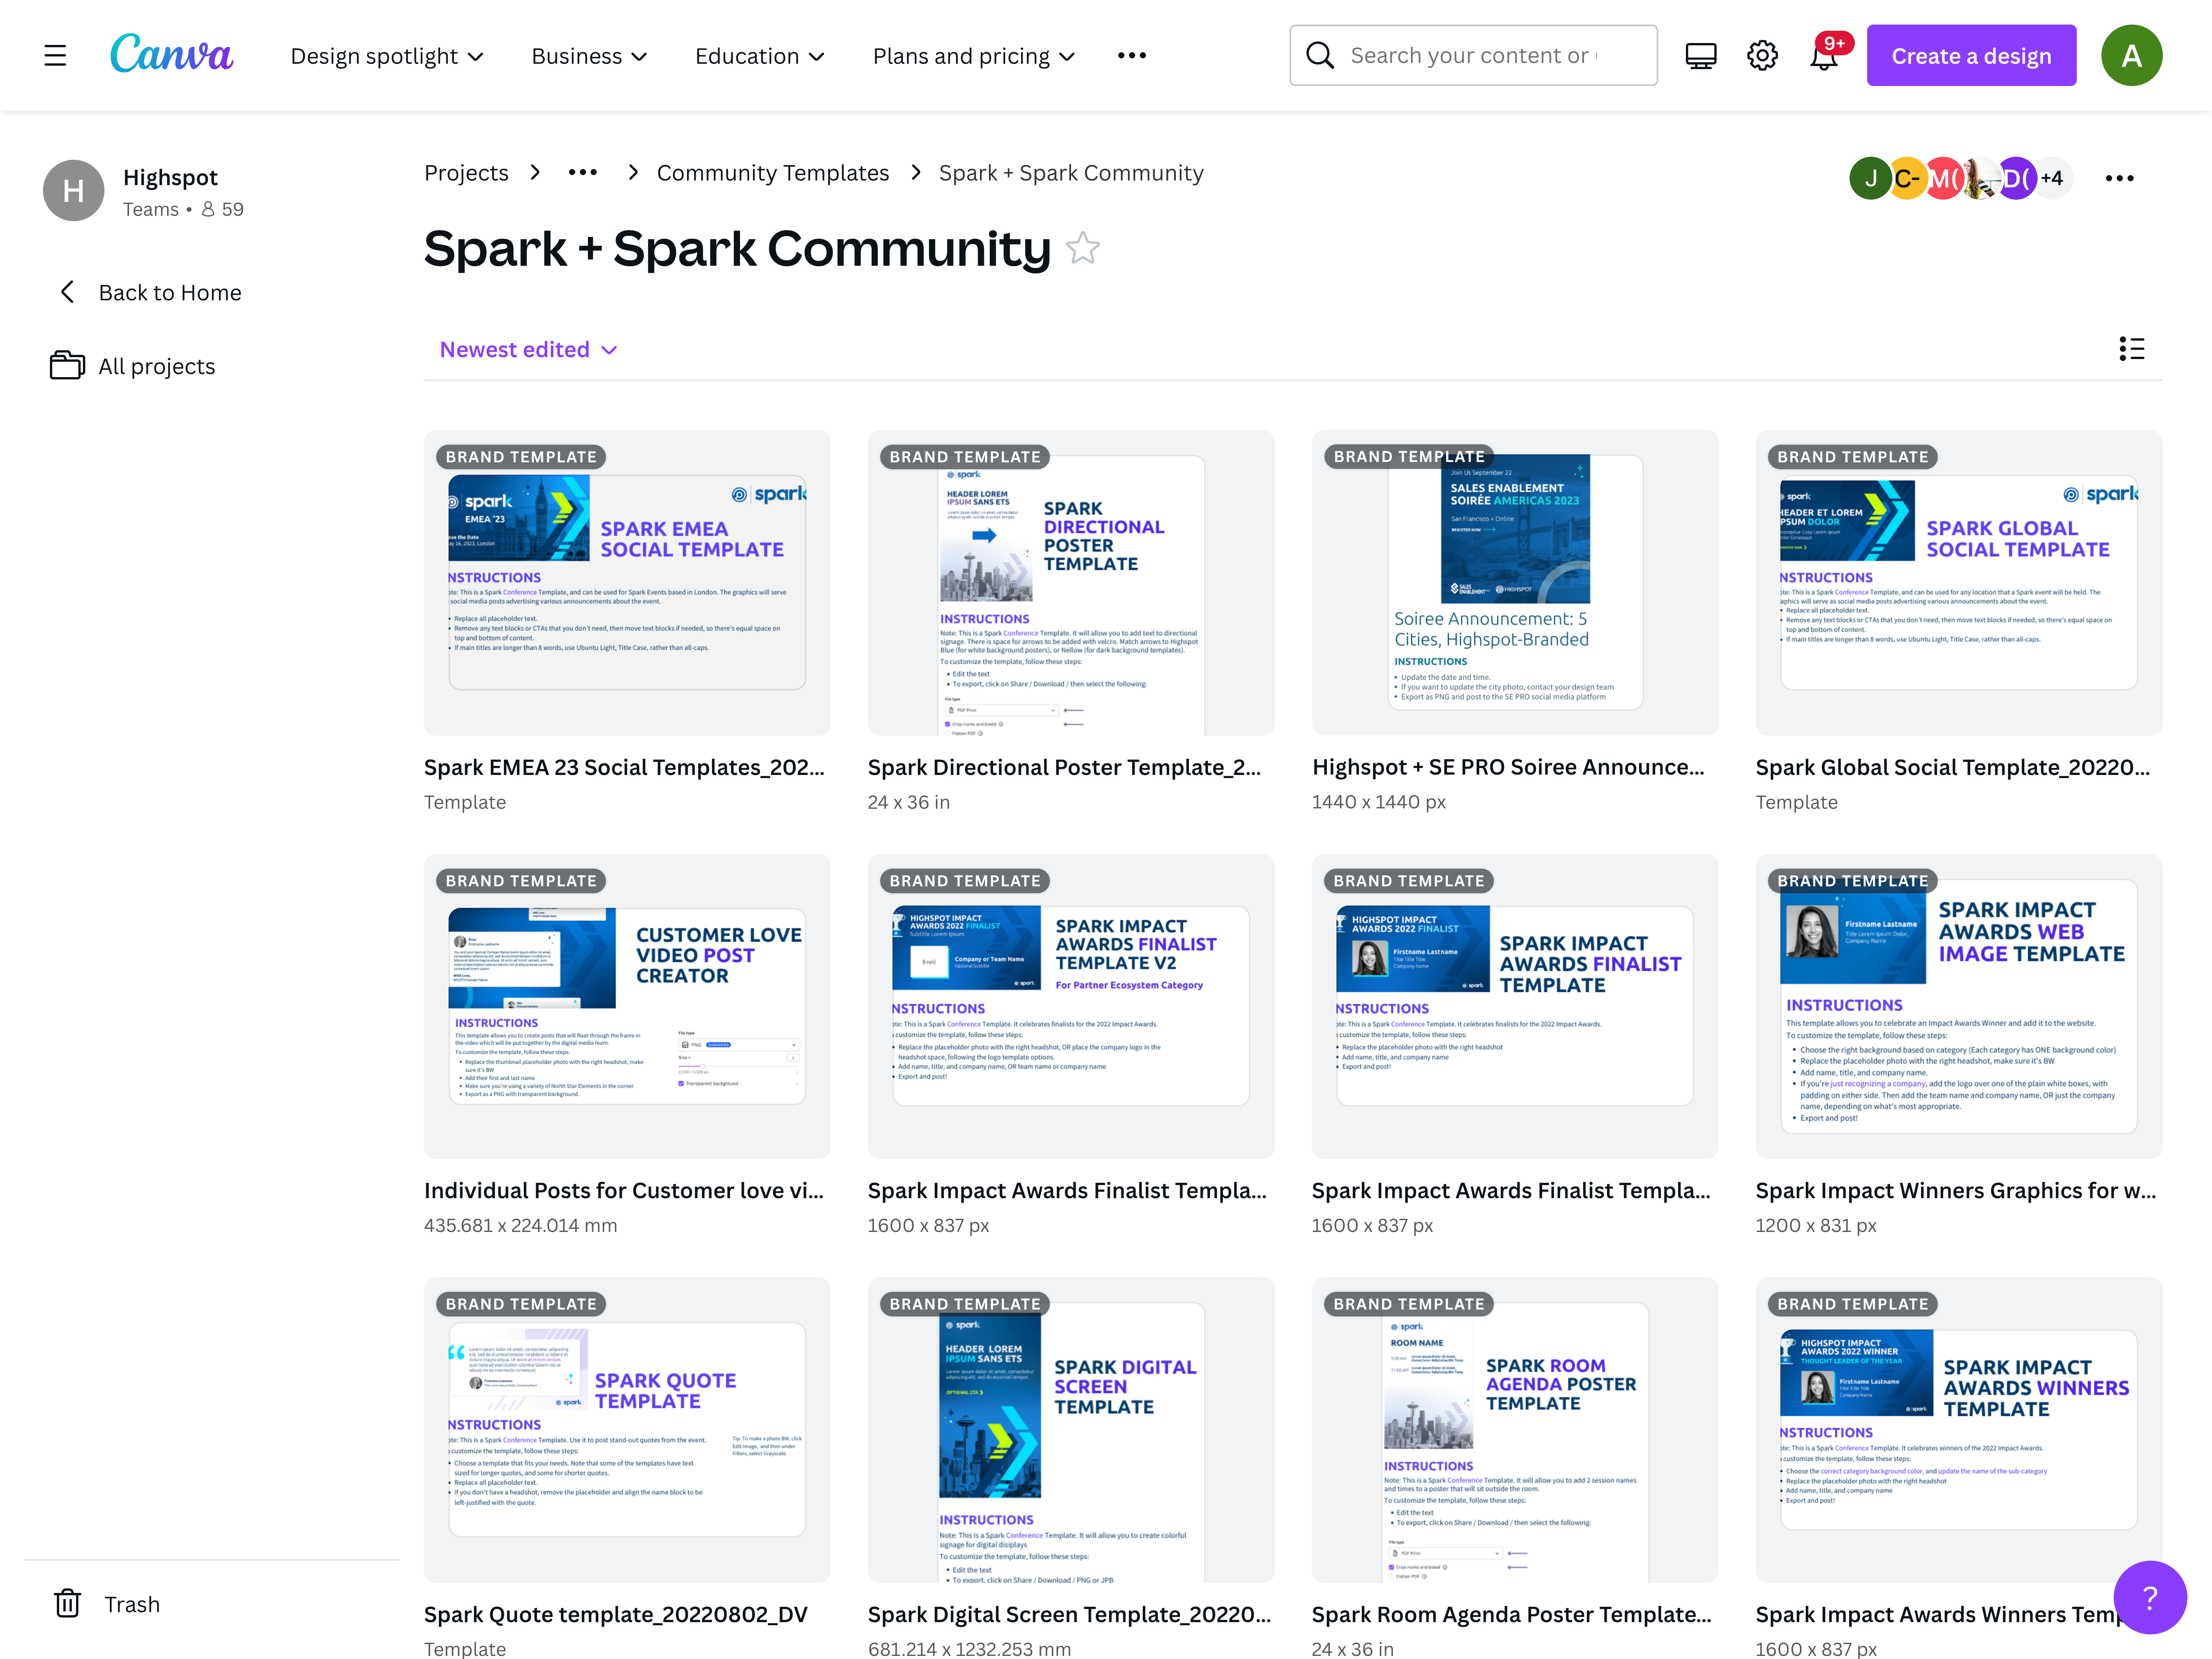The image size is (2212, 1659).
Task: Open Spark Room Agenda Poster thumbnail
Action: pos(1515,1430)
